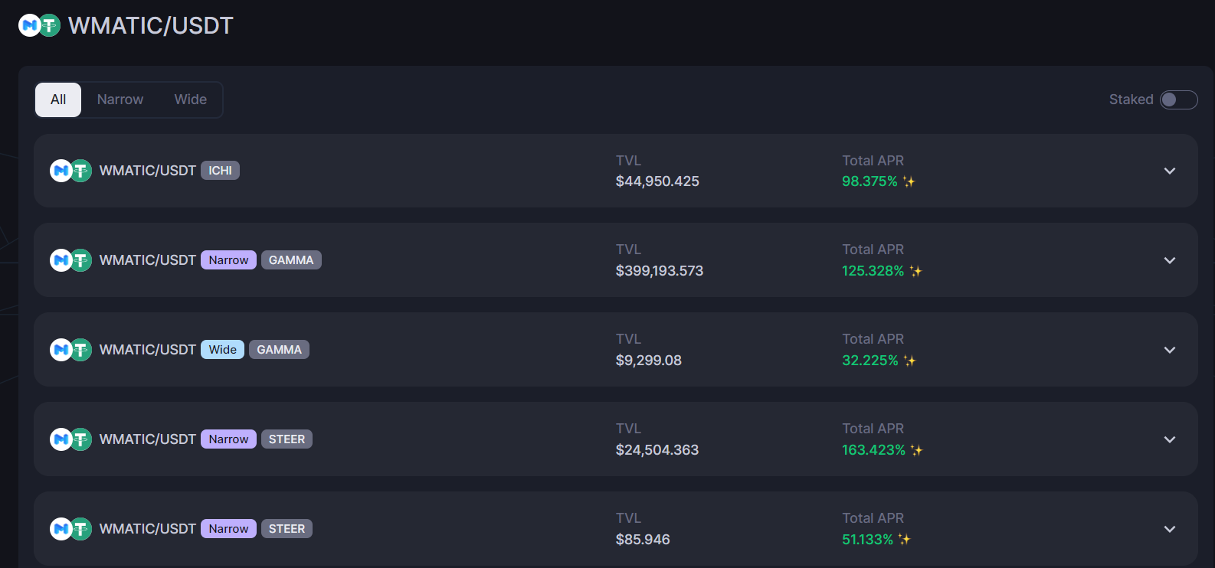1215x568 pixels.
Task: Click the GAMMA badge in Narrow row
Action: tap(291, 260)
